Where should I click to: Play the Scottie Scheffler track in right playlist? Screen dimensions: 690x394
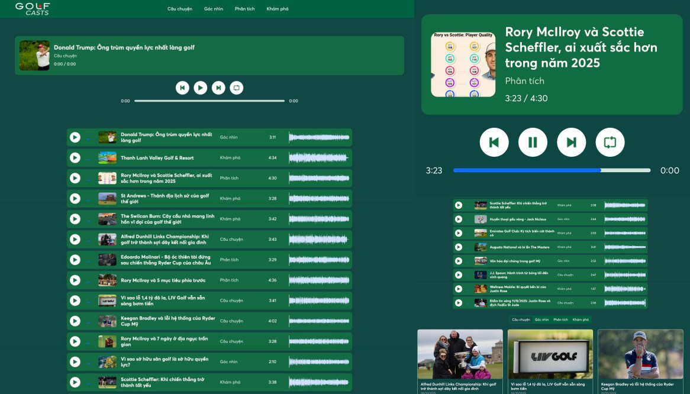[x=457, y=205]
